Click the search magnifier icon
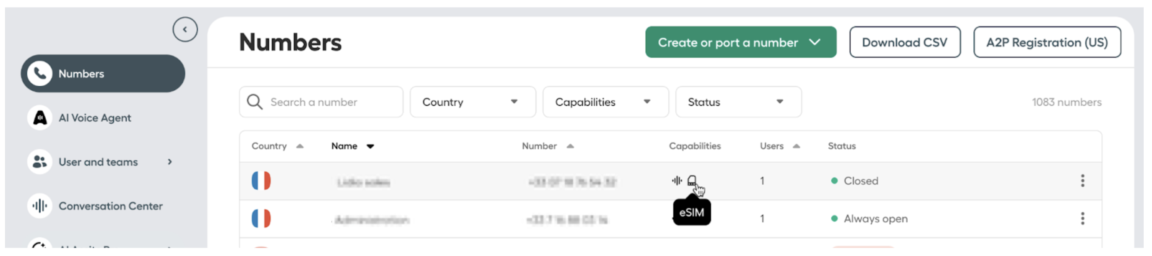The width and height of the screenshot is (1152, 256). [254, 102]
